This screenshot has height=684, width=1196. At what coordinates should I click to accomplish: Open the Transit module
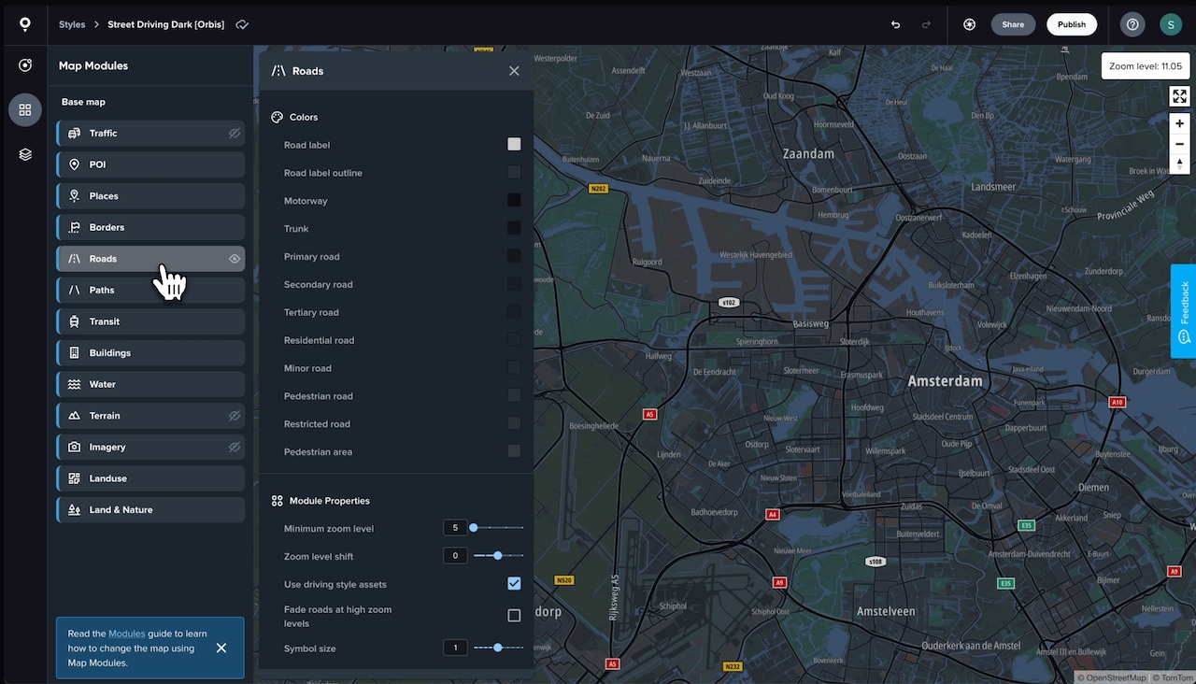point(150,321)
